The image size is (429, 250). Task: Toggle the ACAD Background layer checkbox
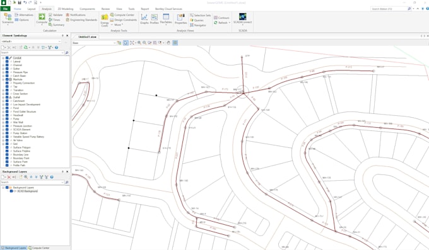[x=11, y=191]
